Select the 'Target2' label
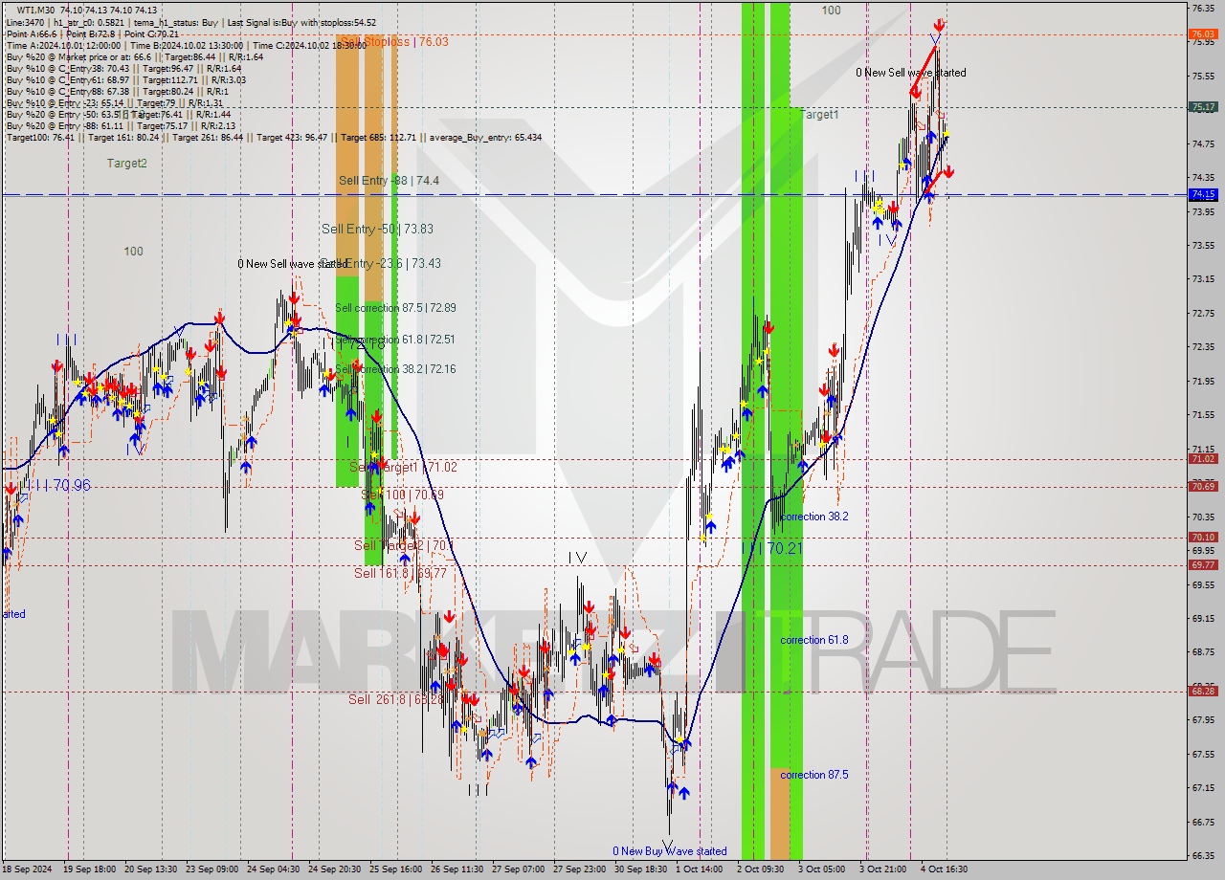The height and width of the screenshot is (880, 1225). coord(127,164)
